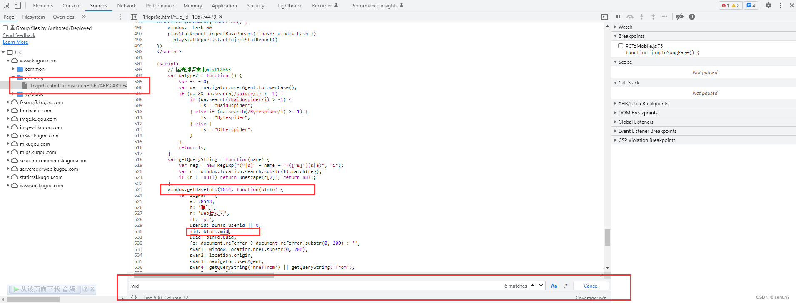
Task: Toggle regular expression search option
Action: coord(566,286)
